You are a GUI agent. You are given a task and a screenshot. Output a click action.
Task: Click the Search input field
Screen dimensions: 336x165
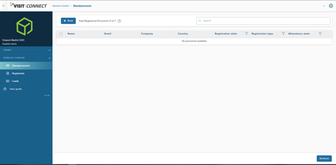point(263,21)
